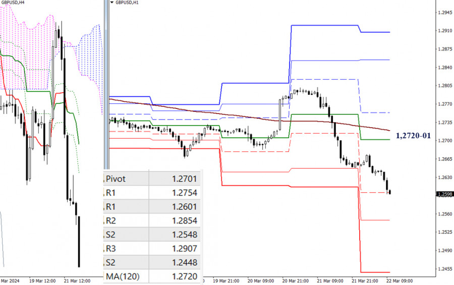Click the current price marker 1.2598
This screenshot has height=285, width=454.
pos(445,194)
